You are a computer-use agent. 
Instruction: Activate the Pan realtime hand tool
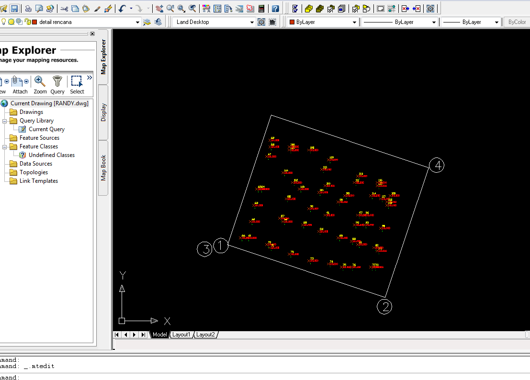tap(159, 9)
